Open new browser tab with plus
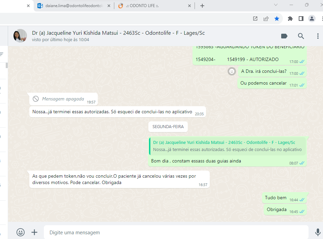 202,6
